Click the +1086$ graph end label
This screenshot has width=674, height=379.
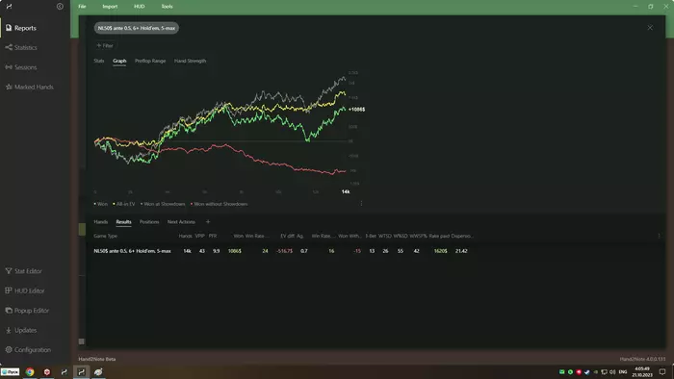click(x=357, y=110)
